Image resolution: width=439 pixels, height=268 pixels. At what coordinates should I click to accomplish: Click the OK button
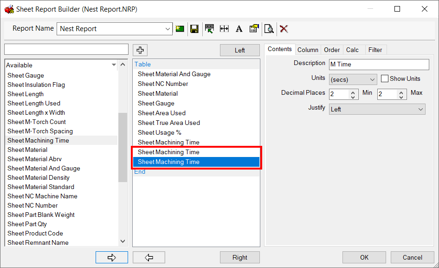tap(364, 257)
